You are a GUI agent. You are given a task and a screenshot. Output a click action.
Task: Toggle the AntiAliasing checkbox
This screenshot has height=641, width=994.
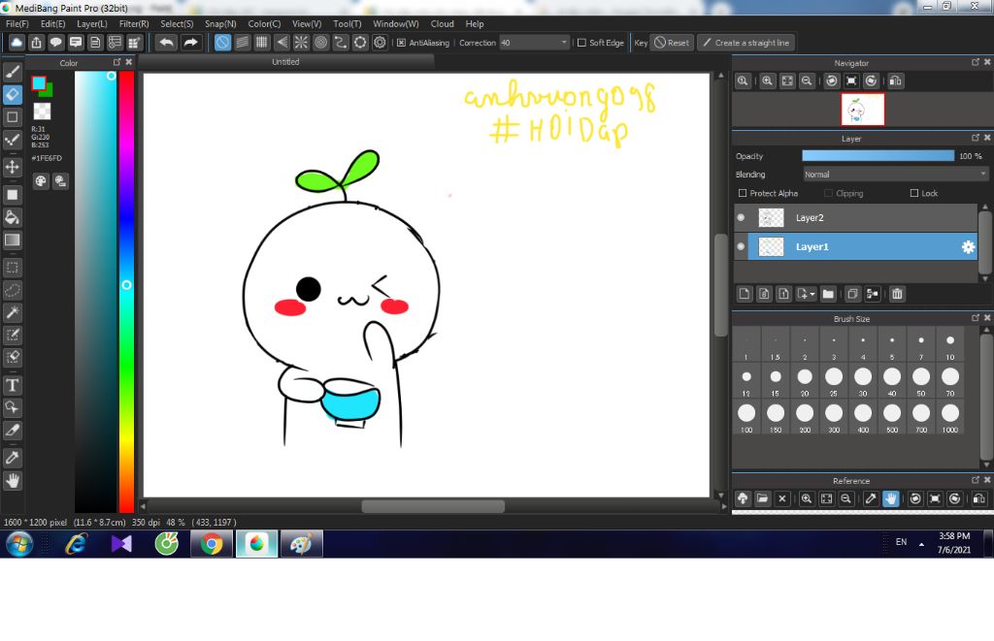[x=401, y=43]
